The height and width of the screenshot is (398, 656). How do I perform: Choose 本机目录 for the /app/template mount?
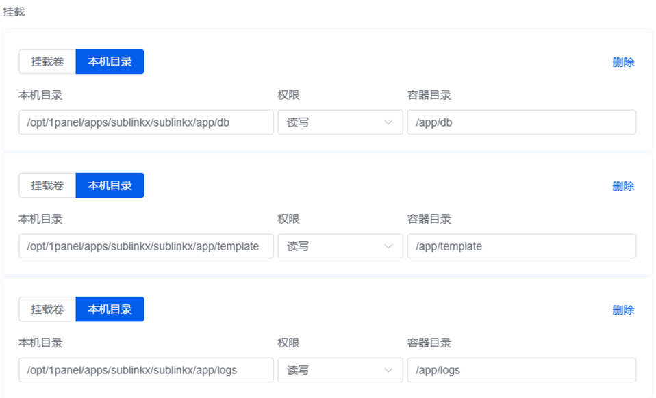110,185
